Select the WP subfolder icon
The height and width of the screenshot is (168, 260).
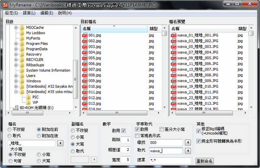coord(28,102)
